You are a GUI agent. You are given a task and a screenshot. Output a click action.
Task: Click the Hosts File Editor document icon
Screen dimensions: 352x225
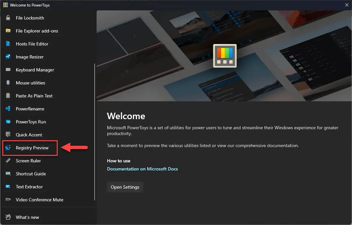pos(8,44)
